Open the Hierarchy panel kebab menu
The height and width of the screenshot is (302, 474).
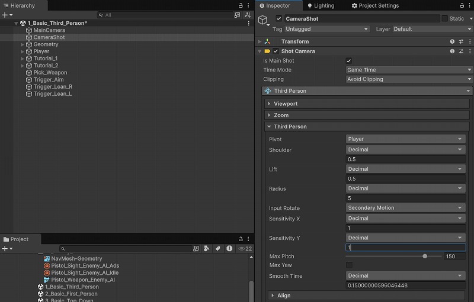point(248,5)
